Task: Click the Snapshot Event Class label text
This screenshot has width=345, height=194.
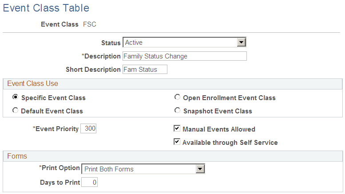Action: (218, 111)
